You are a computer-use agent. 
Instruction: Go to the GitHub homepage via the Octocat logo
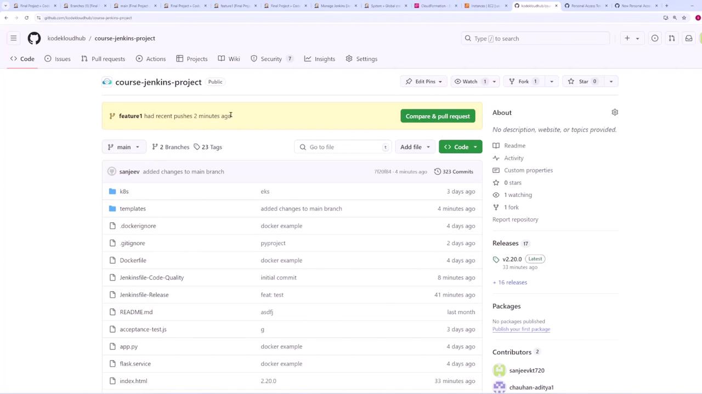point(34,38)
